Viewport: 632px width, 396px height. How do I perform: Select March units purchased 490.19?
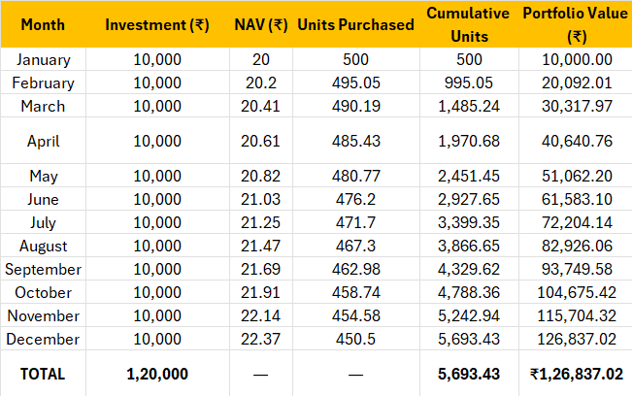356,107
